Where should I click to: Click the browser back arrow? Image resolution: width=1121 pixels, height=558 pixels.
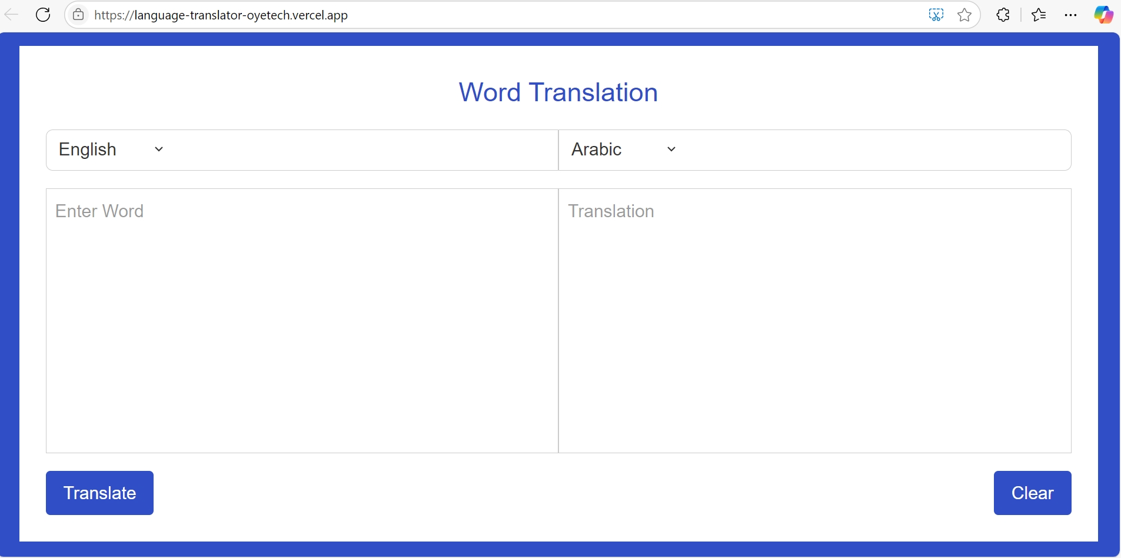(x=11, y=15)
